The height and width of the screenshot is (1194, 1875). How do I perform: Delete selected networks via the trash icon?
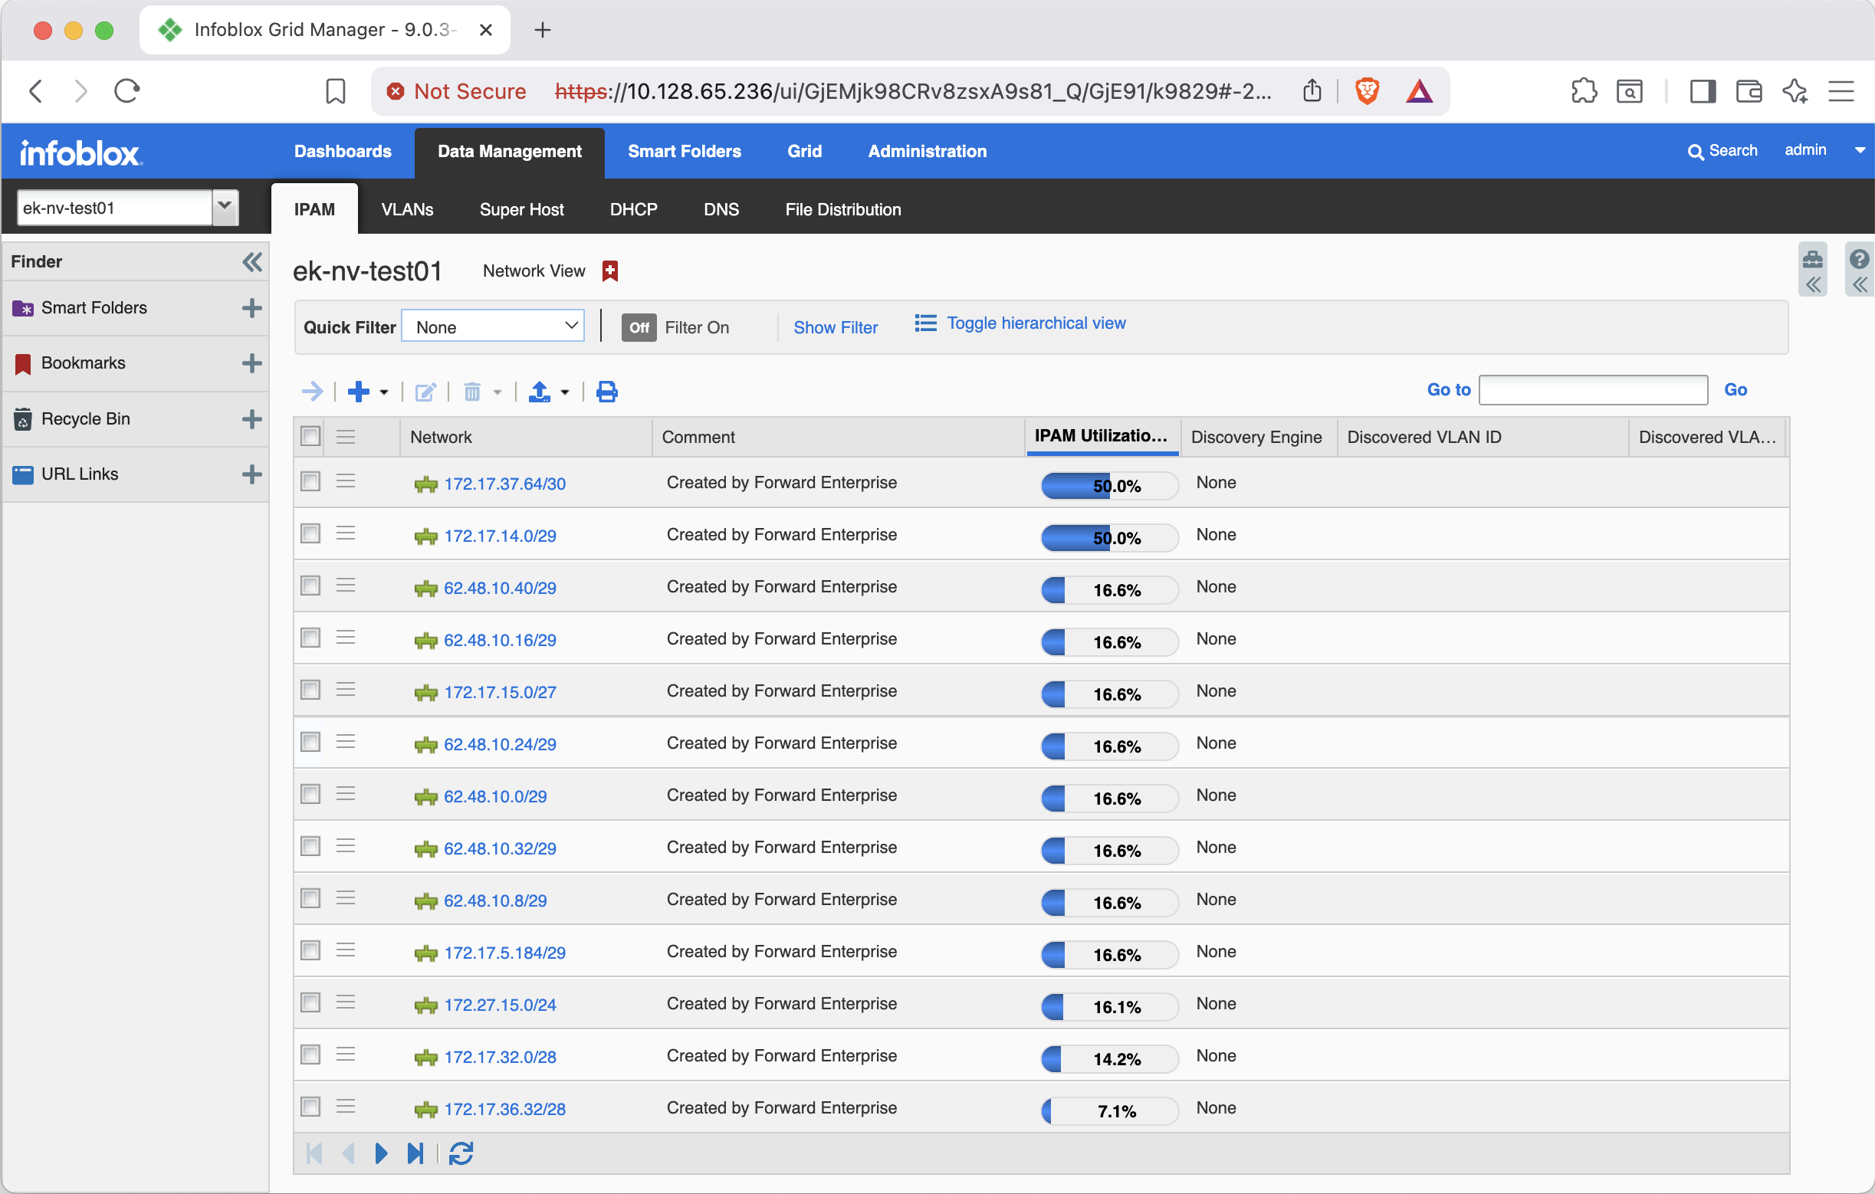click(474, 392)
